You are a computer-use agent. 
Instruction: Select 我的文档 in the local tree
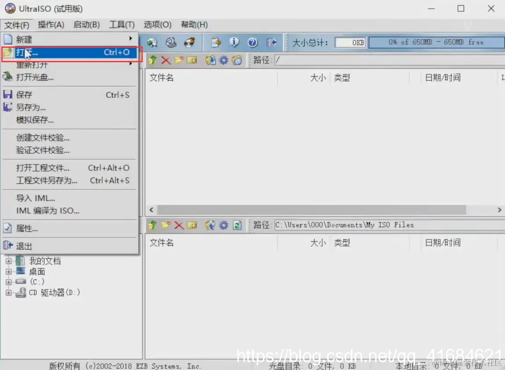tap(45, 261)
